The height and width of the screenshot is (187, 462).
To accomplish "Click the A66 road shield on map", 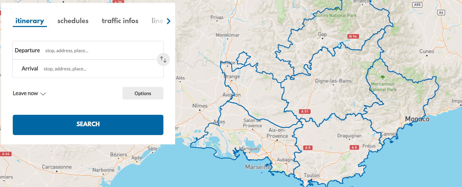I will click(6, 154).
